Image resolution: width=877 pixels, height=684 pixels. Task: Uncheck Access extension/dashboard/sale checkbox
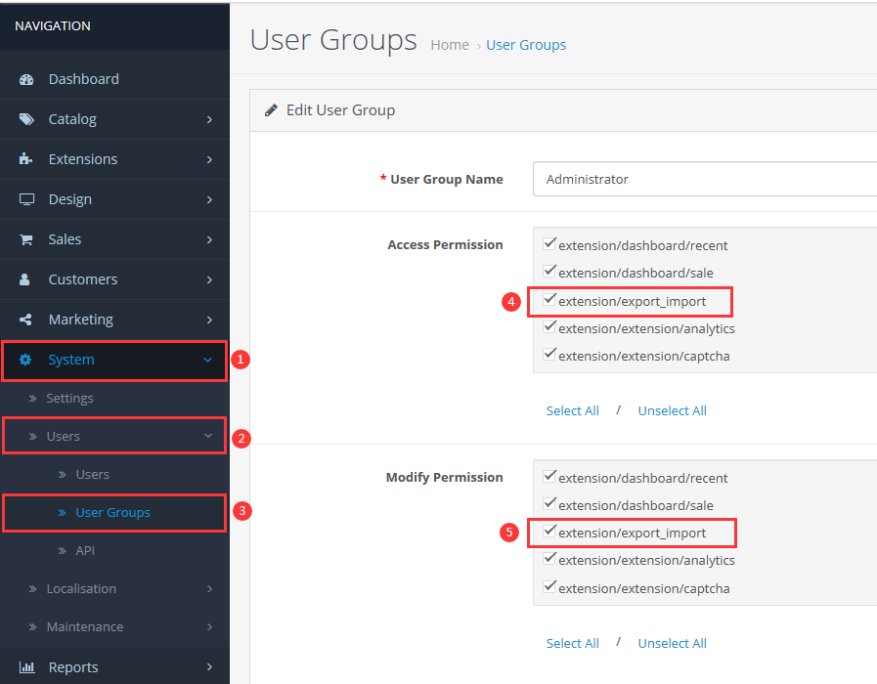tap(549, 271)
